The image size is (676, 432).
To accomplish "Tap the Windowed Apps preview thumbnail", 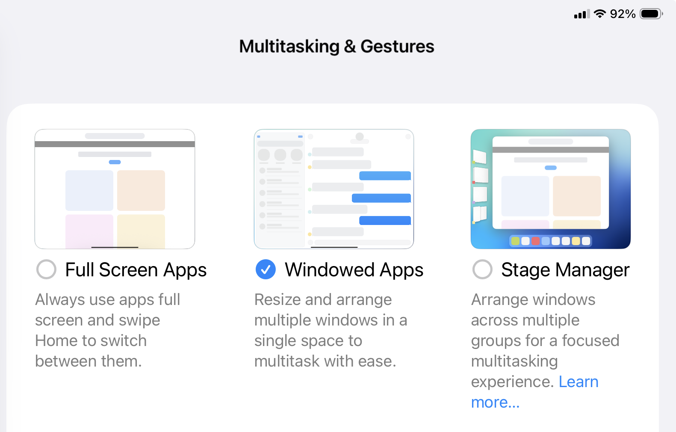I will tap(334, 189).
